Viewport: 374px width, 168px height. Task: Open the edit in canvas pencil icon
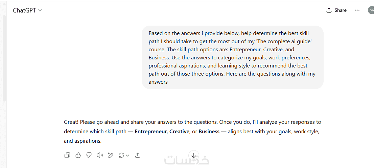[x=110, y=155]
